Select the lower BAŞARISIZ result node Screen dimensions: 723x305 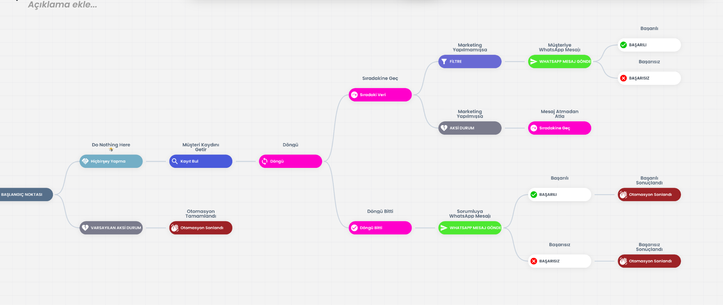(x=560, y=261)
